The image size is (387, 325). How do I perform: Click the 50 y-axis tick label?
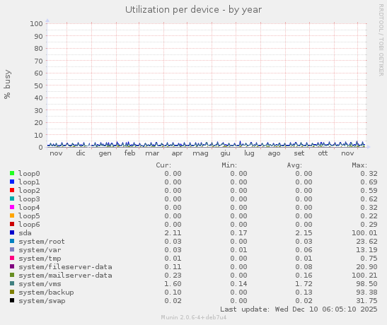38,85
